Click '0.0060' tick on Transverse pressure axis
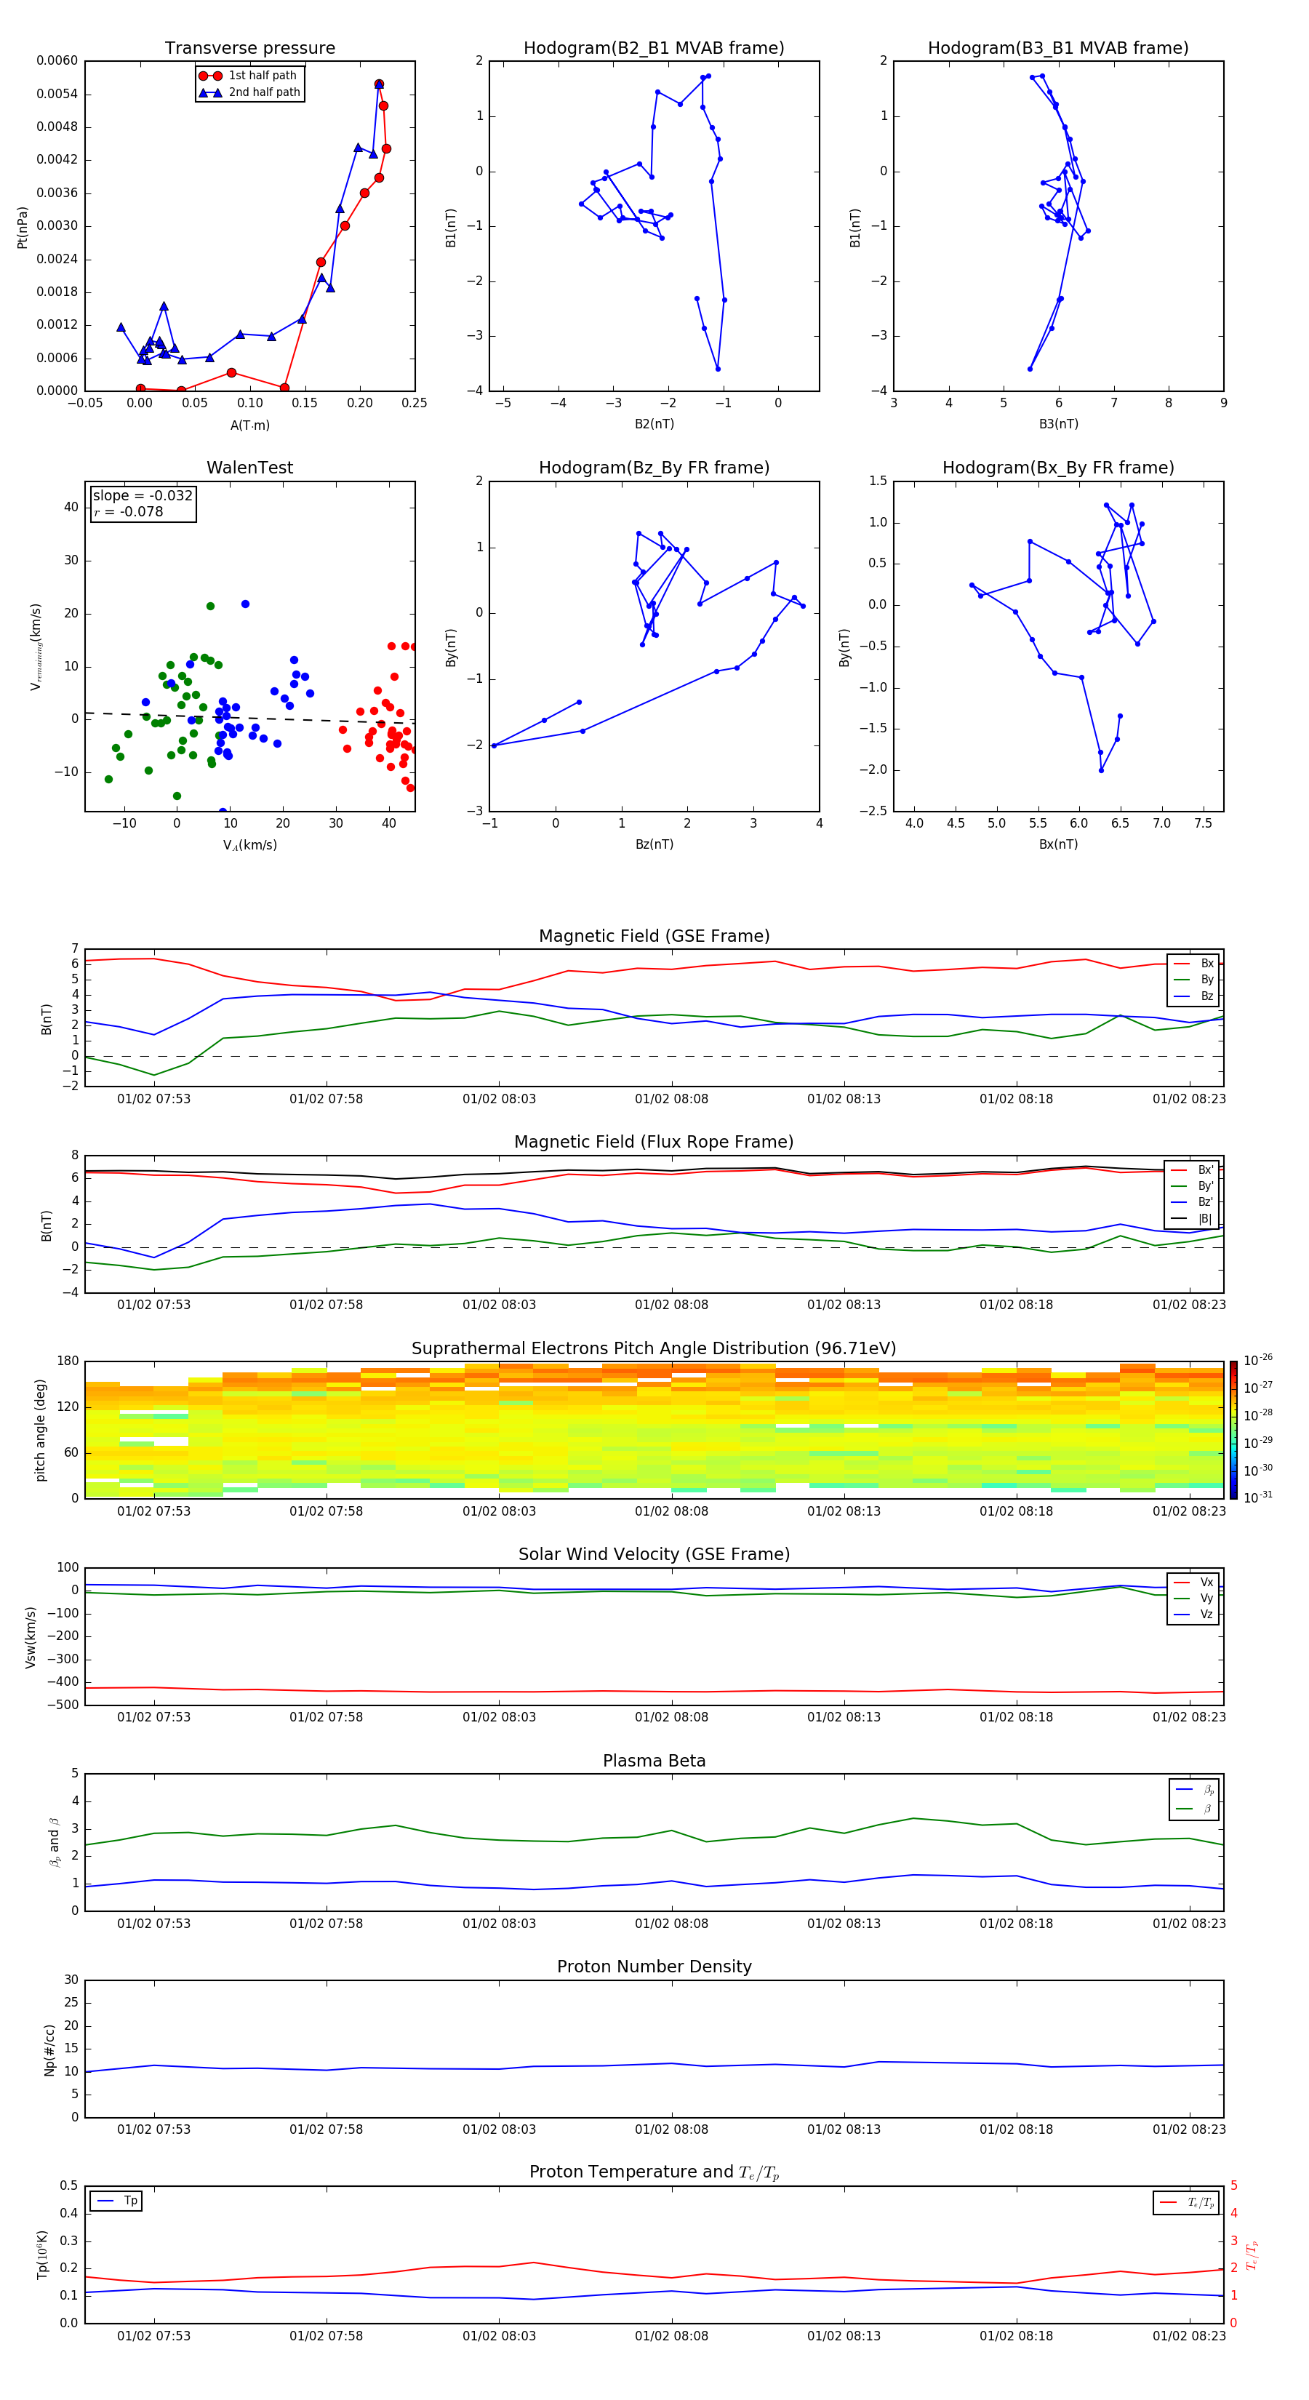The image size is (1309, 2400). point(57,60)
